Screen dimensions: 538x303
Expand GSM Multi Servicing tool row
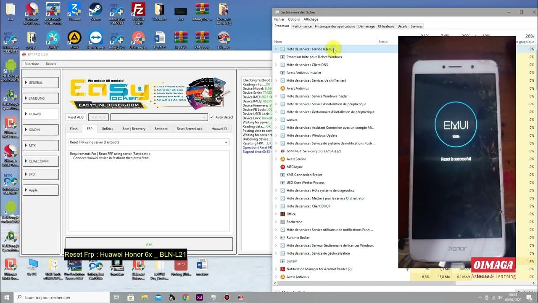click(276, 151)
